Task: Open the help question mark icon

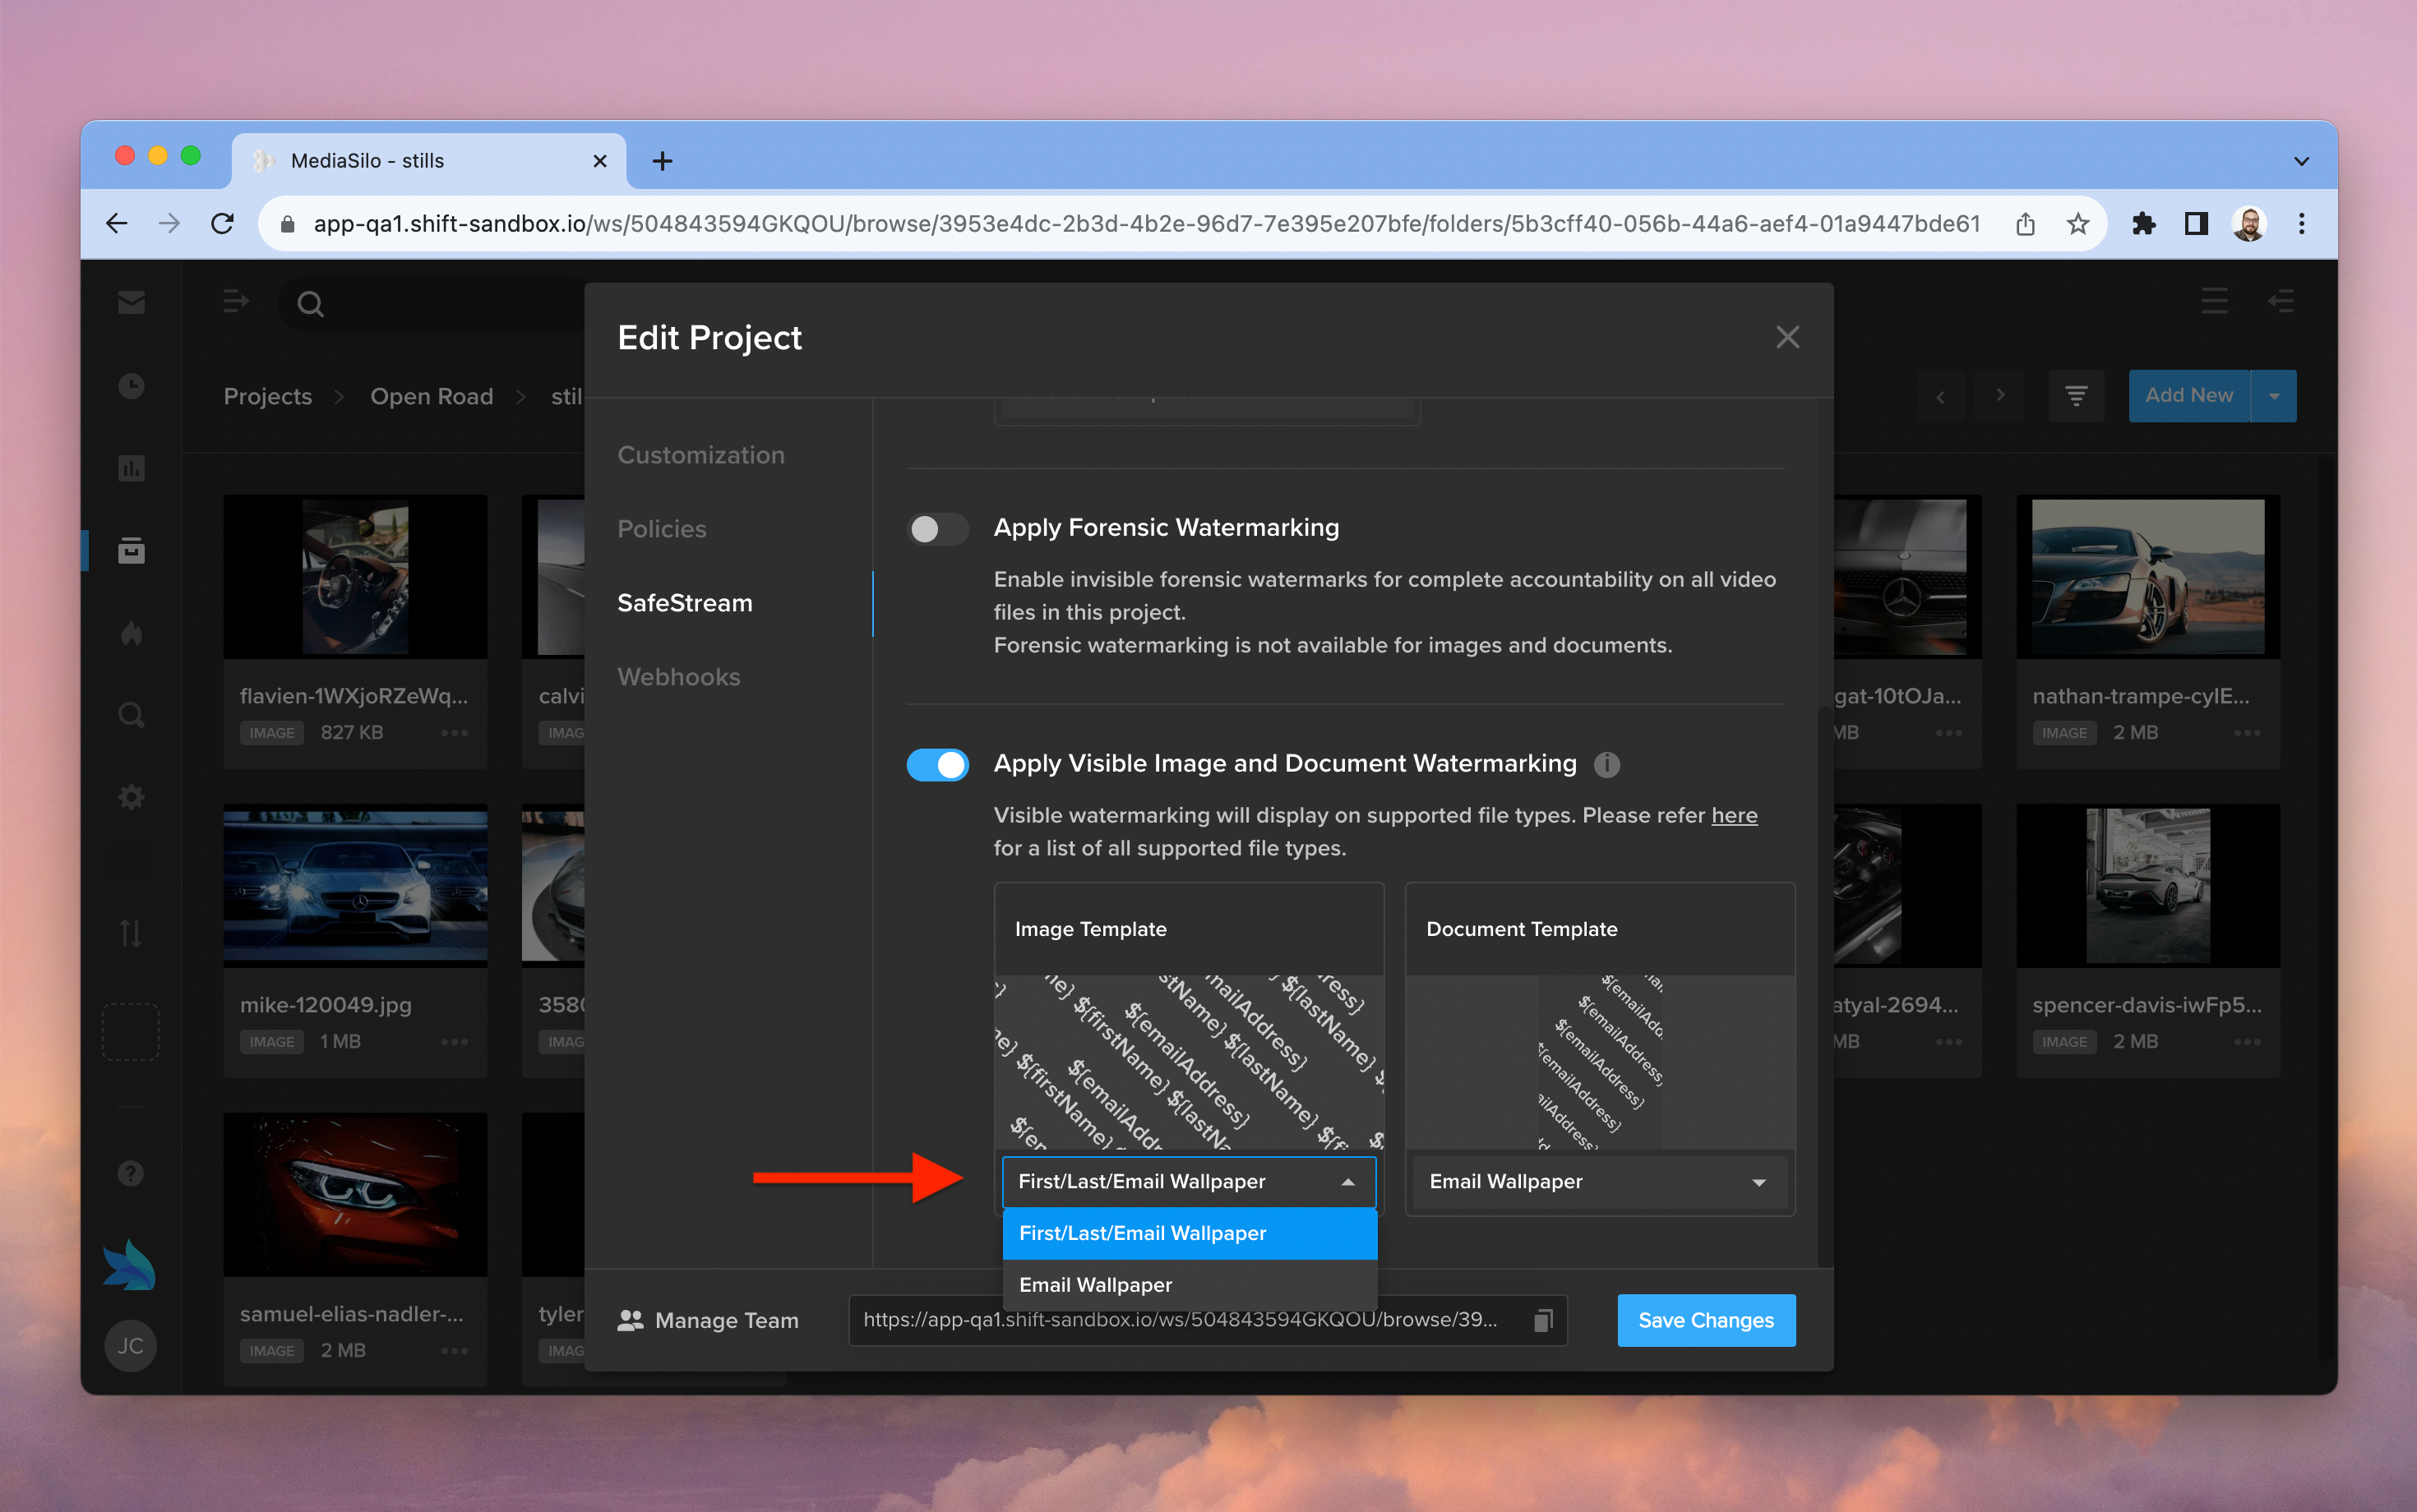Action: tap(131, 1173)
